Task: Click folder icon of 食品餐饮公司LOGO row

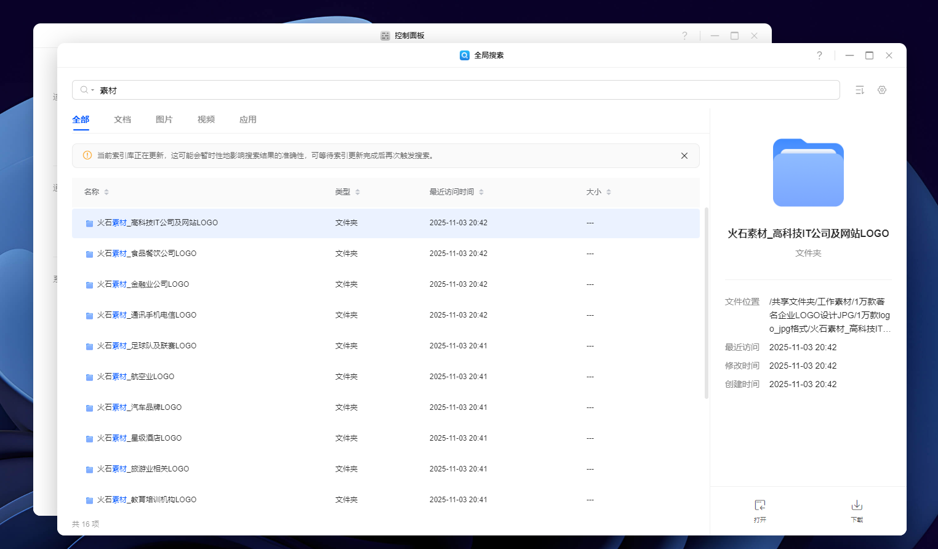Action: click(89, 254)
